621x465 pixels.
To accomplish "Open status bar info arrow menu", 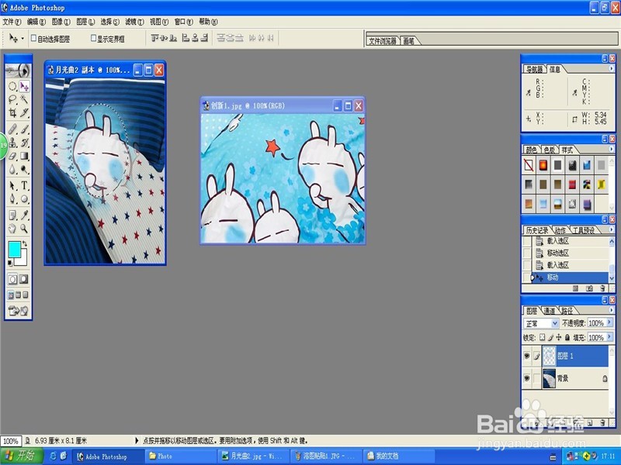I will tap(137, 440).
